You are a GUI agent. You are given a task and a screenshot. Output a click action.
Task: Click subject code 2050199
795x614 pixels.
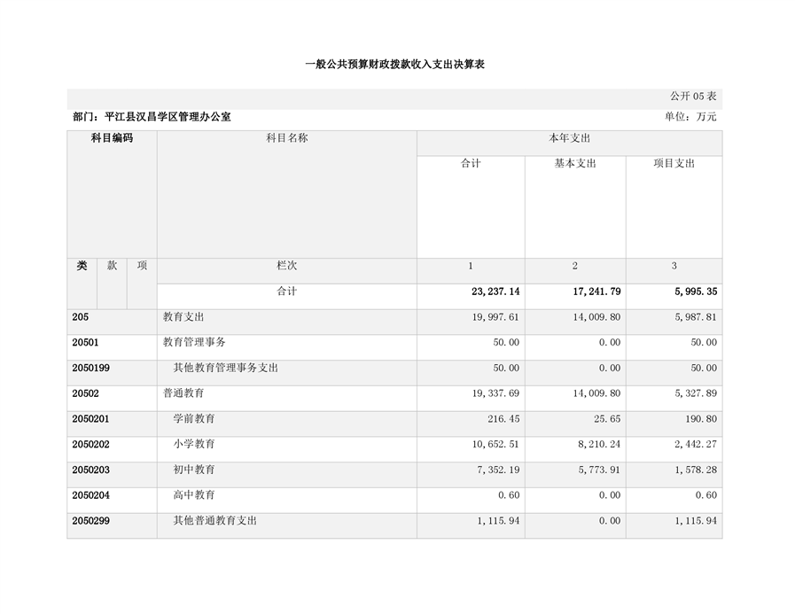pyautogui.click(x=90, y=368)
